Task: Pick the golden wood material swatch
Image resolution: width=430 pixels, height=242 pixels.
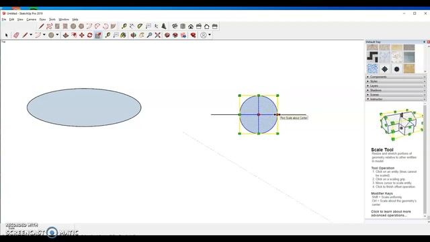Action: pyautogui.click(x=409, y=69)
